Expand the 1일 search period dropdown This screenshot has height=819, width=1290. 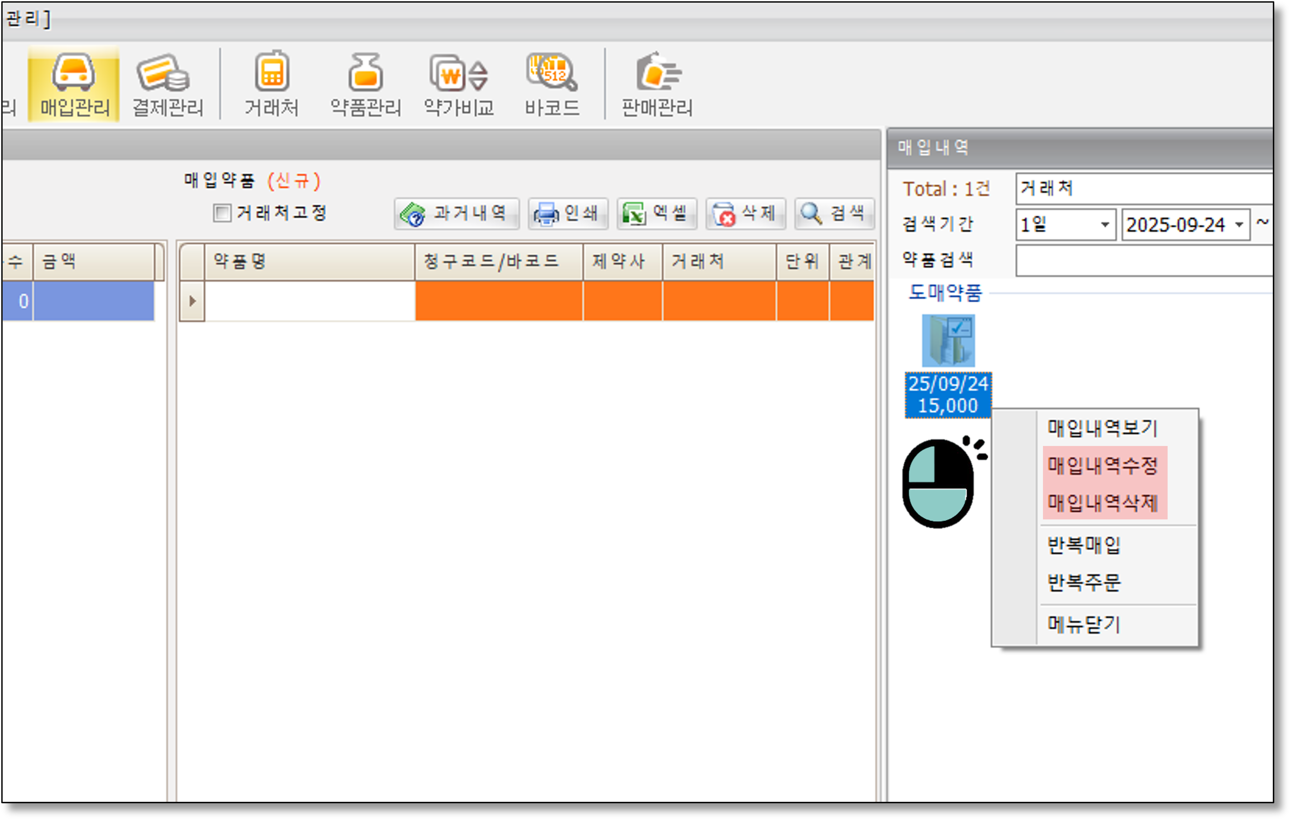tap(1105, 225)
